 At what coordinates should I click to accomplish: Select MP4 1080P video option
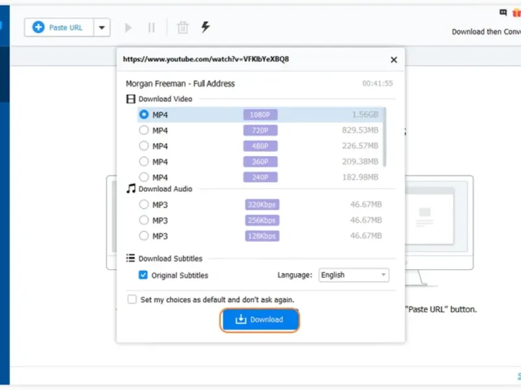144,114
